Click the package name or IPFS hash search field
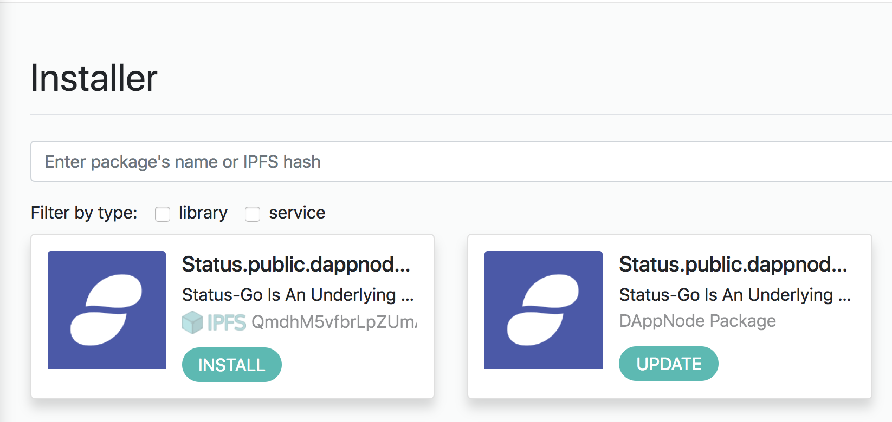 pos(461,161)
